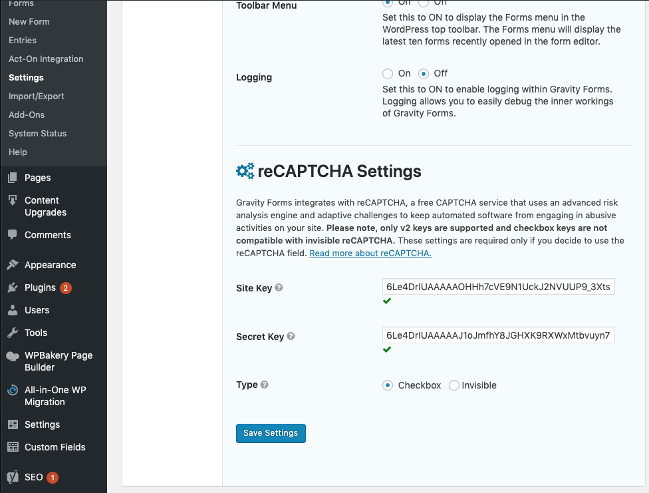Open the Add-Ons submenu item
Screen dimensions: 649x493
click(x=27, y=114)
